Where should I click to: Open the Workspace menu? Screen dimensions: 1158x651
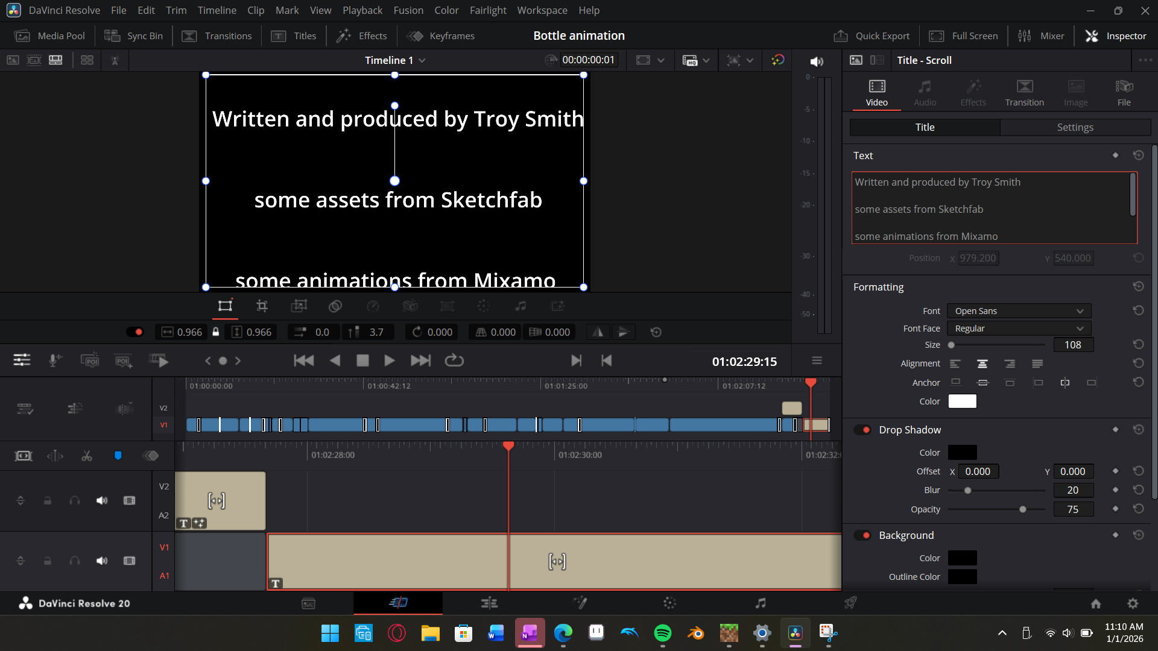tap(542, 10)
